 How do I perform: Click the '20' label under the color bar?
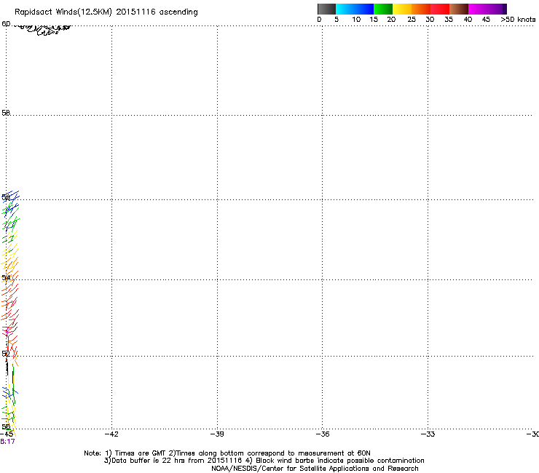[x=391, y=20]
